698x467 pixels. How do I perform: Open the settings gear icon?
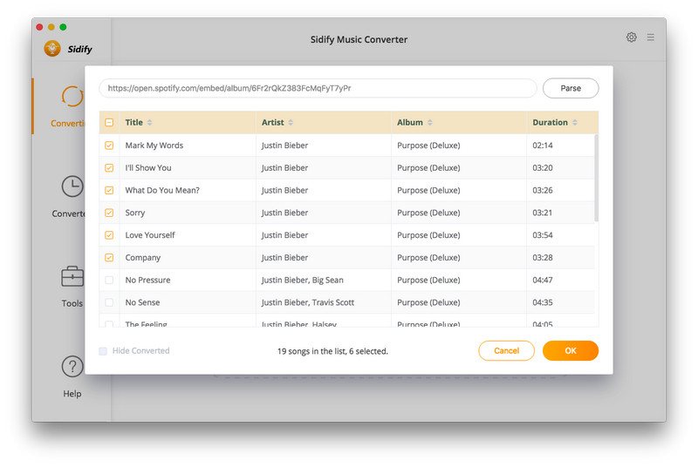click(631, 37)
